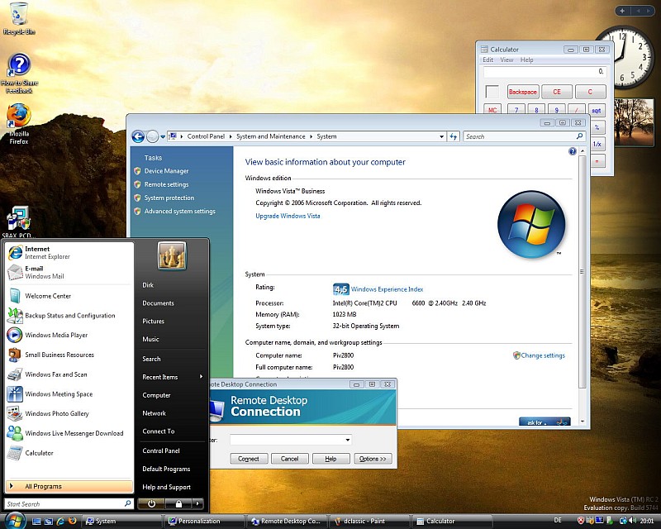Click Connect in Remote Desktop Connection

(x=249, y=459)
